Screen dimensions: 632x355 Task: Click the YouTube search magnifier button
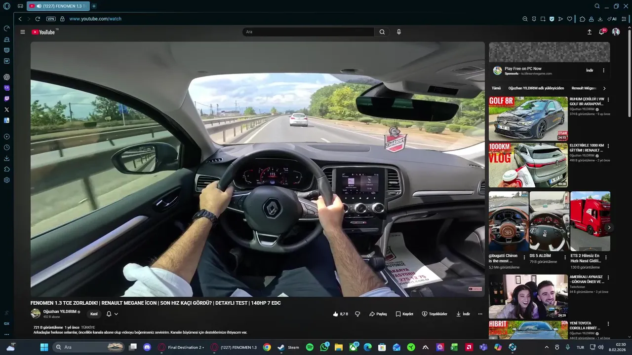click(x=382, y=32)
